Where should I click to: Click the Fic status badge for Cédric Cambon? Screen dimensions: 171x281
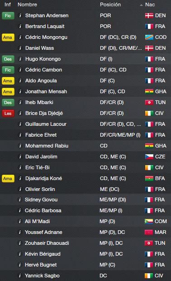[x=8, y=70]
